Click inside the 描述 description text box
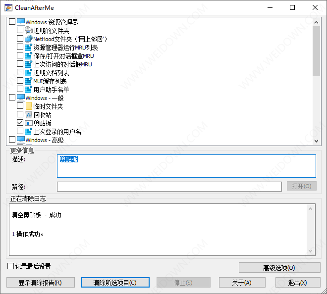Image resolution: width=327 pixels, height=294 pixels. click(186, 166)
